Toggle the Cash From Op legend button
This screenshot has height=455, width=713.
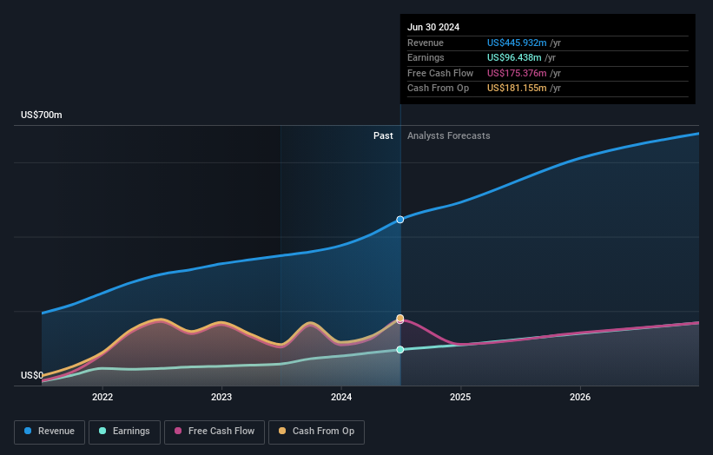316,432
